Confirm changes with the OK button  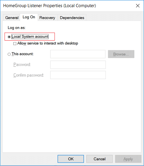coord(71,159)
